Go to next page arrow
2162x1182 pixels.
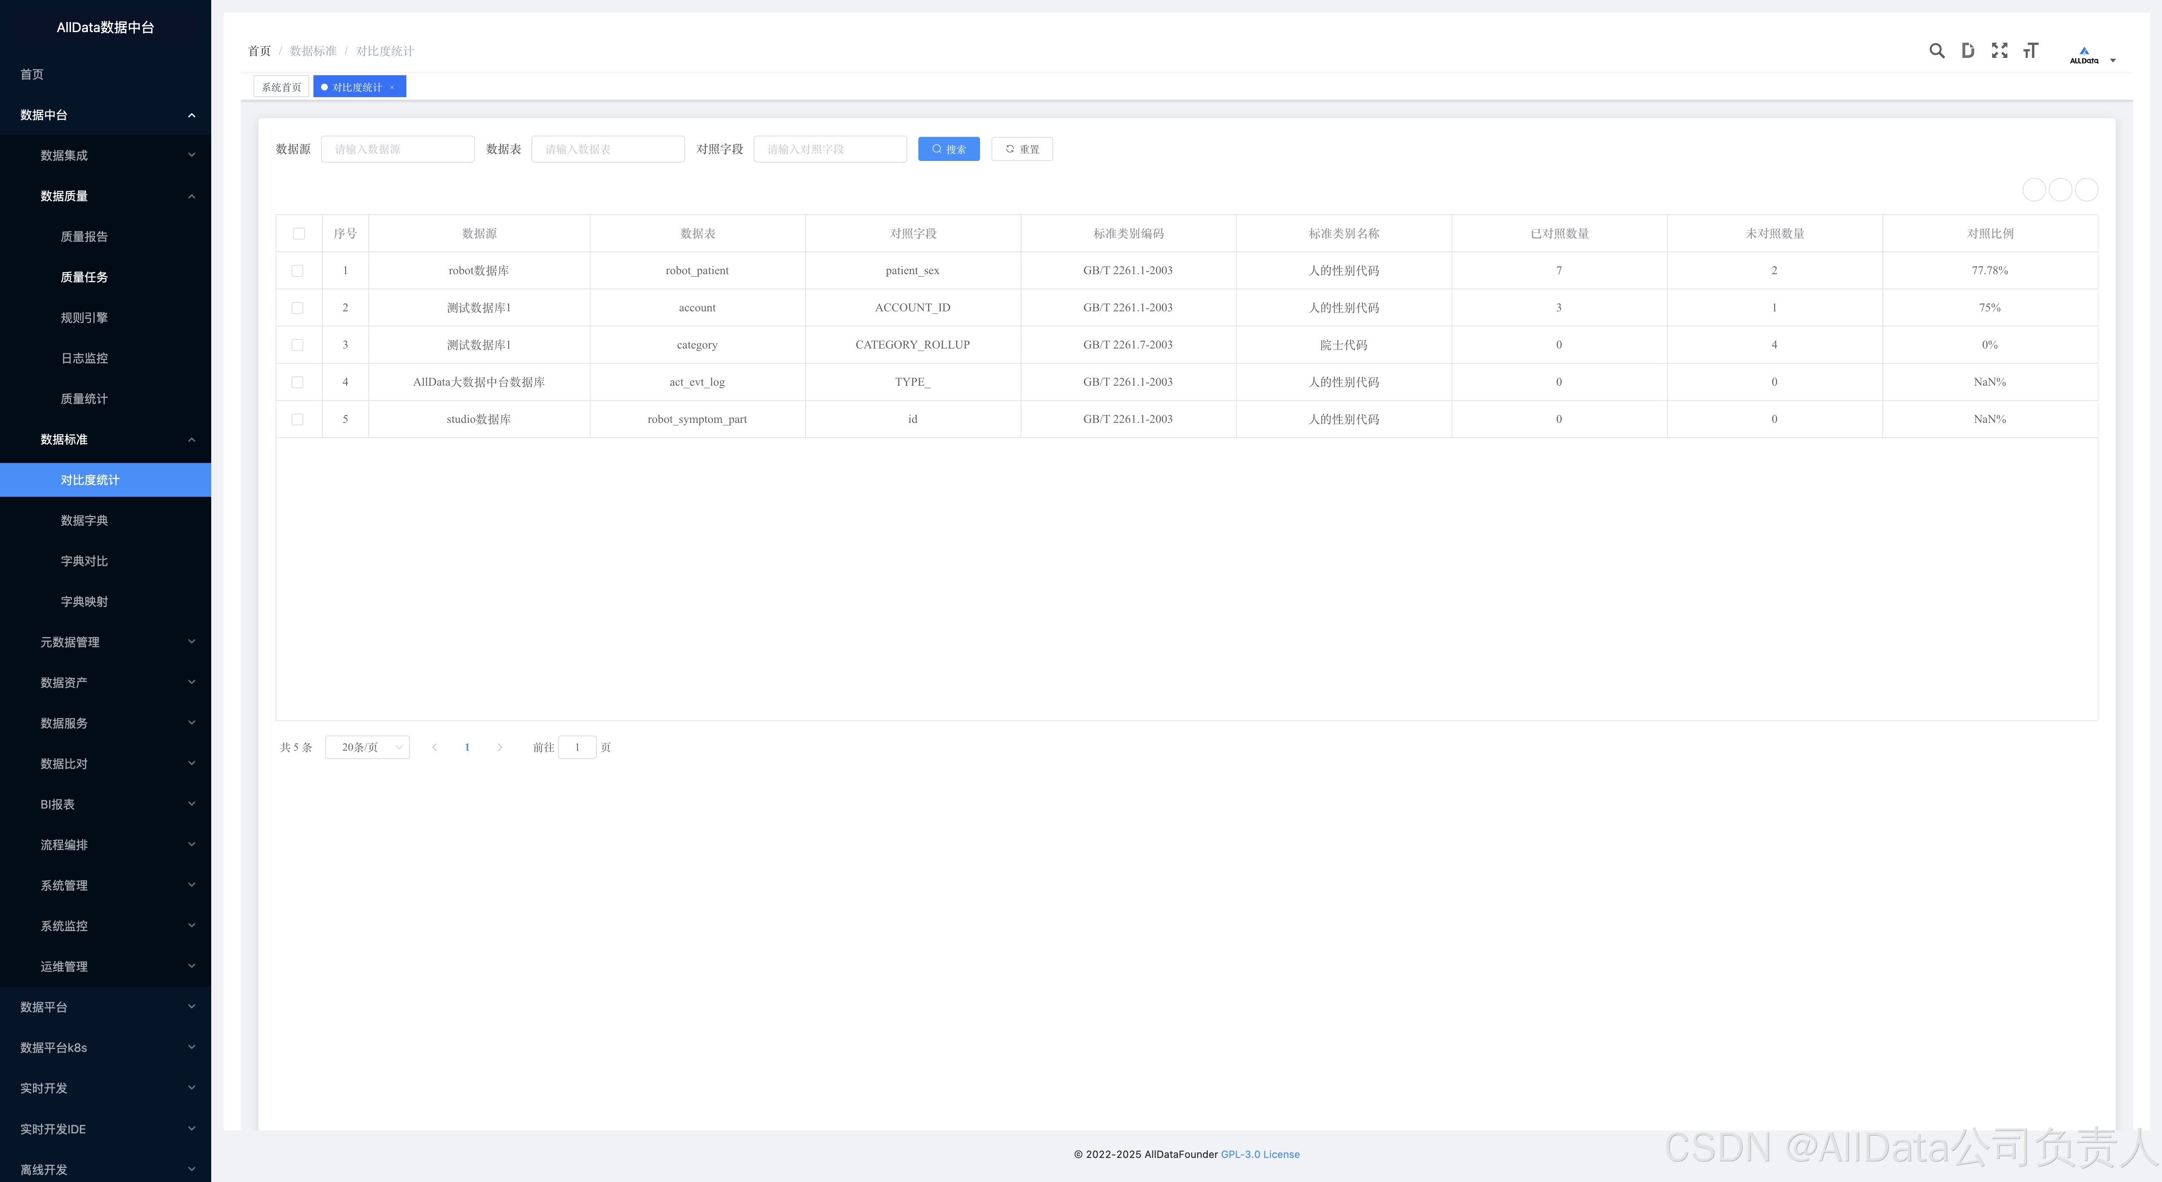[499, 747]
